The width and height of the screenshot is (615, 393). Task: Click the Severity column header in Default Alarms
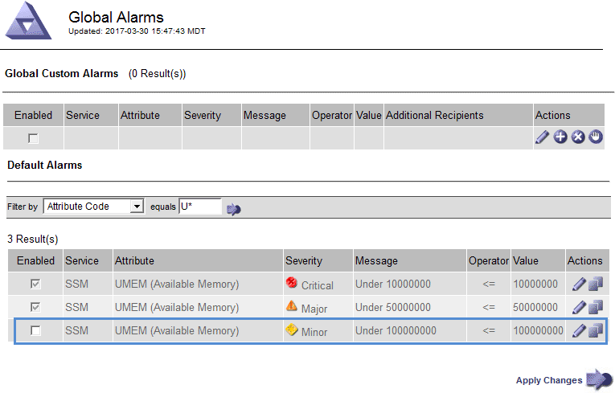pyautogui.click(x=304, y=260)
